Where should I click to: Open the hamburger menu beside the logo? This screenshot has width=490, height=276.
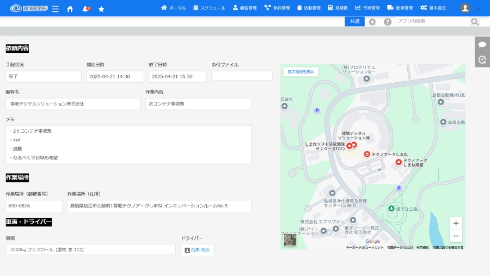pyautogui.click(x=55, y=9)
